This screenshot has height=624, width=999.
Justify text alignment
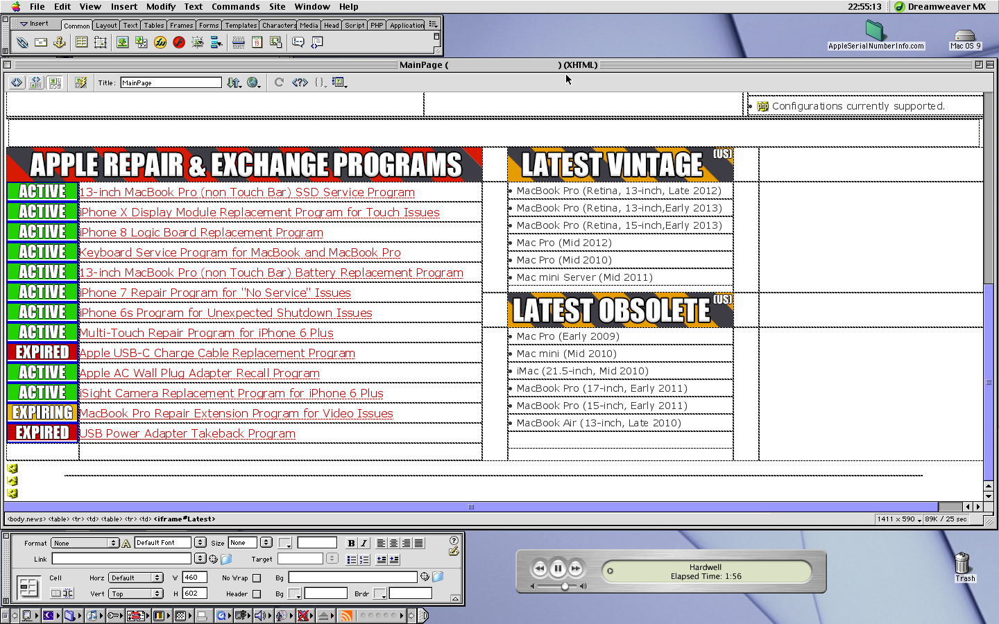click(418, 543)
